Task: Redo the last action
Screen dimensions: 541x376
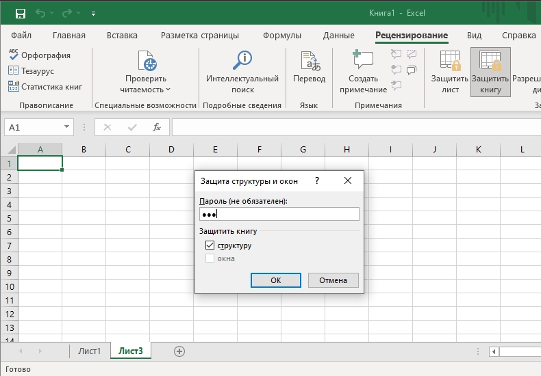Action: pos(67,13)
